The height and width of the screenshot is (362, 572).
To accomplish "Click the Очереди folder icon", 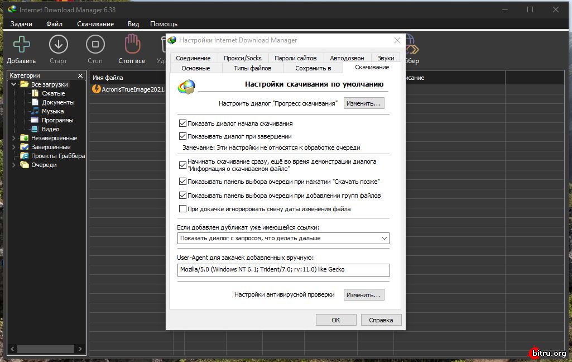I will coord(25,165).
